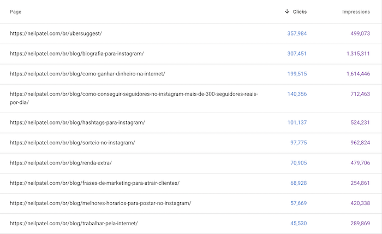
Task: Click the 1,614,446 impressions value
Action: tap(358, 74)
